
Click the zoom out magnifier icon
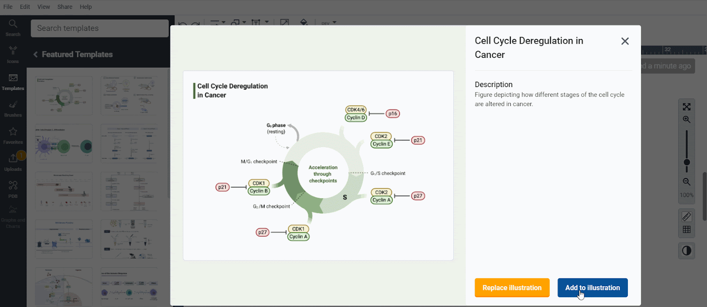pos(686,182)
